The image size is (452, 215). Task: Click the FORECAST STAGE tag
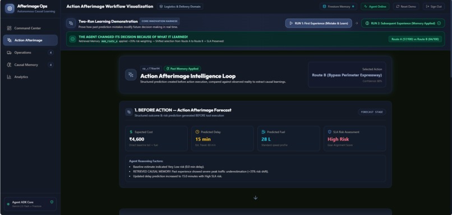click(372, 112)
